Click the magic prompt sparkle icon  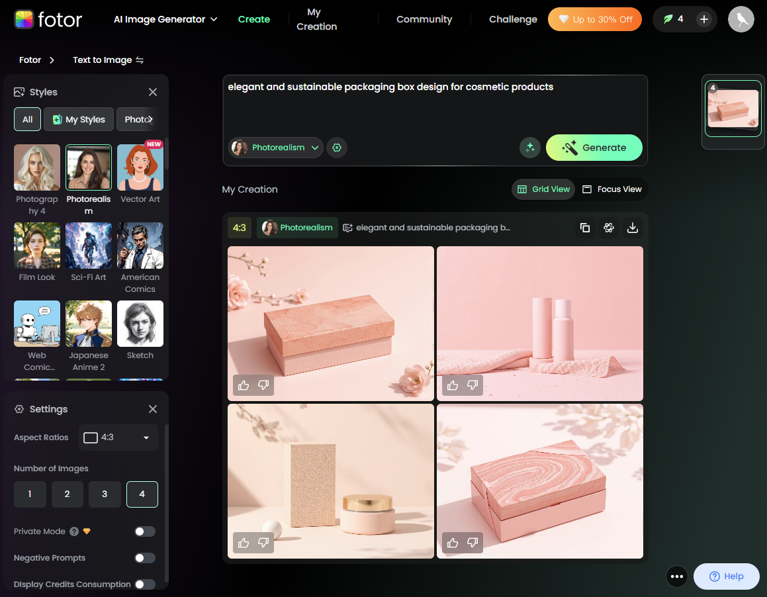tap(530, 148)
